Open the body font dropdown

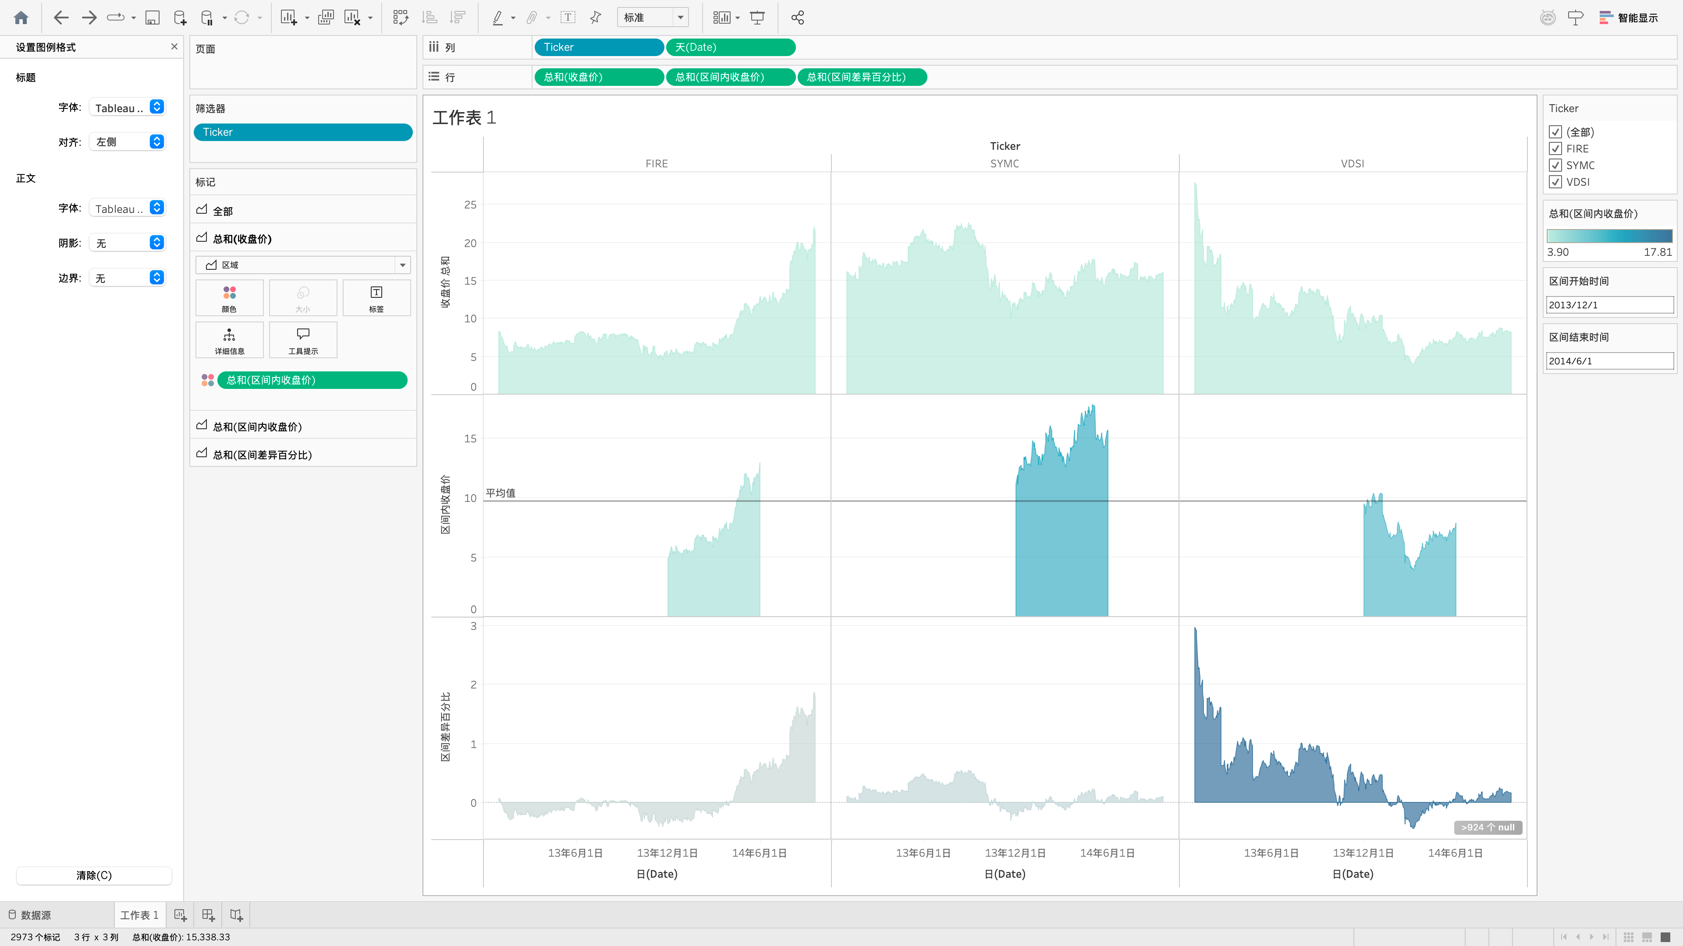point(127,208)
